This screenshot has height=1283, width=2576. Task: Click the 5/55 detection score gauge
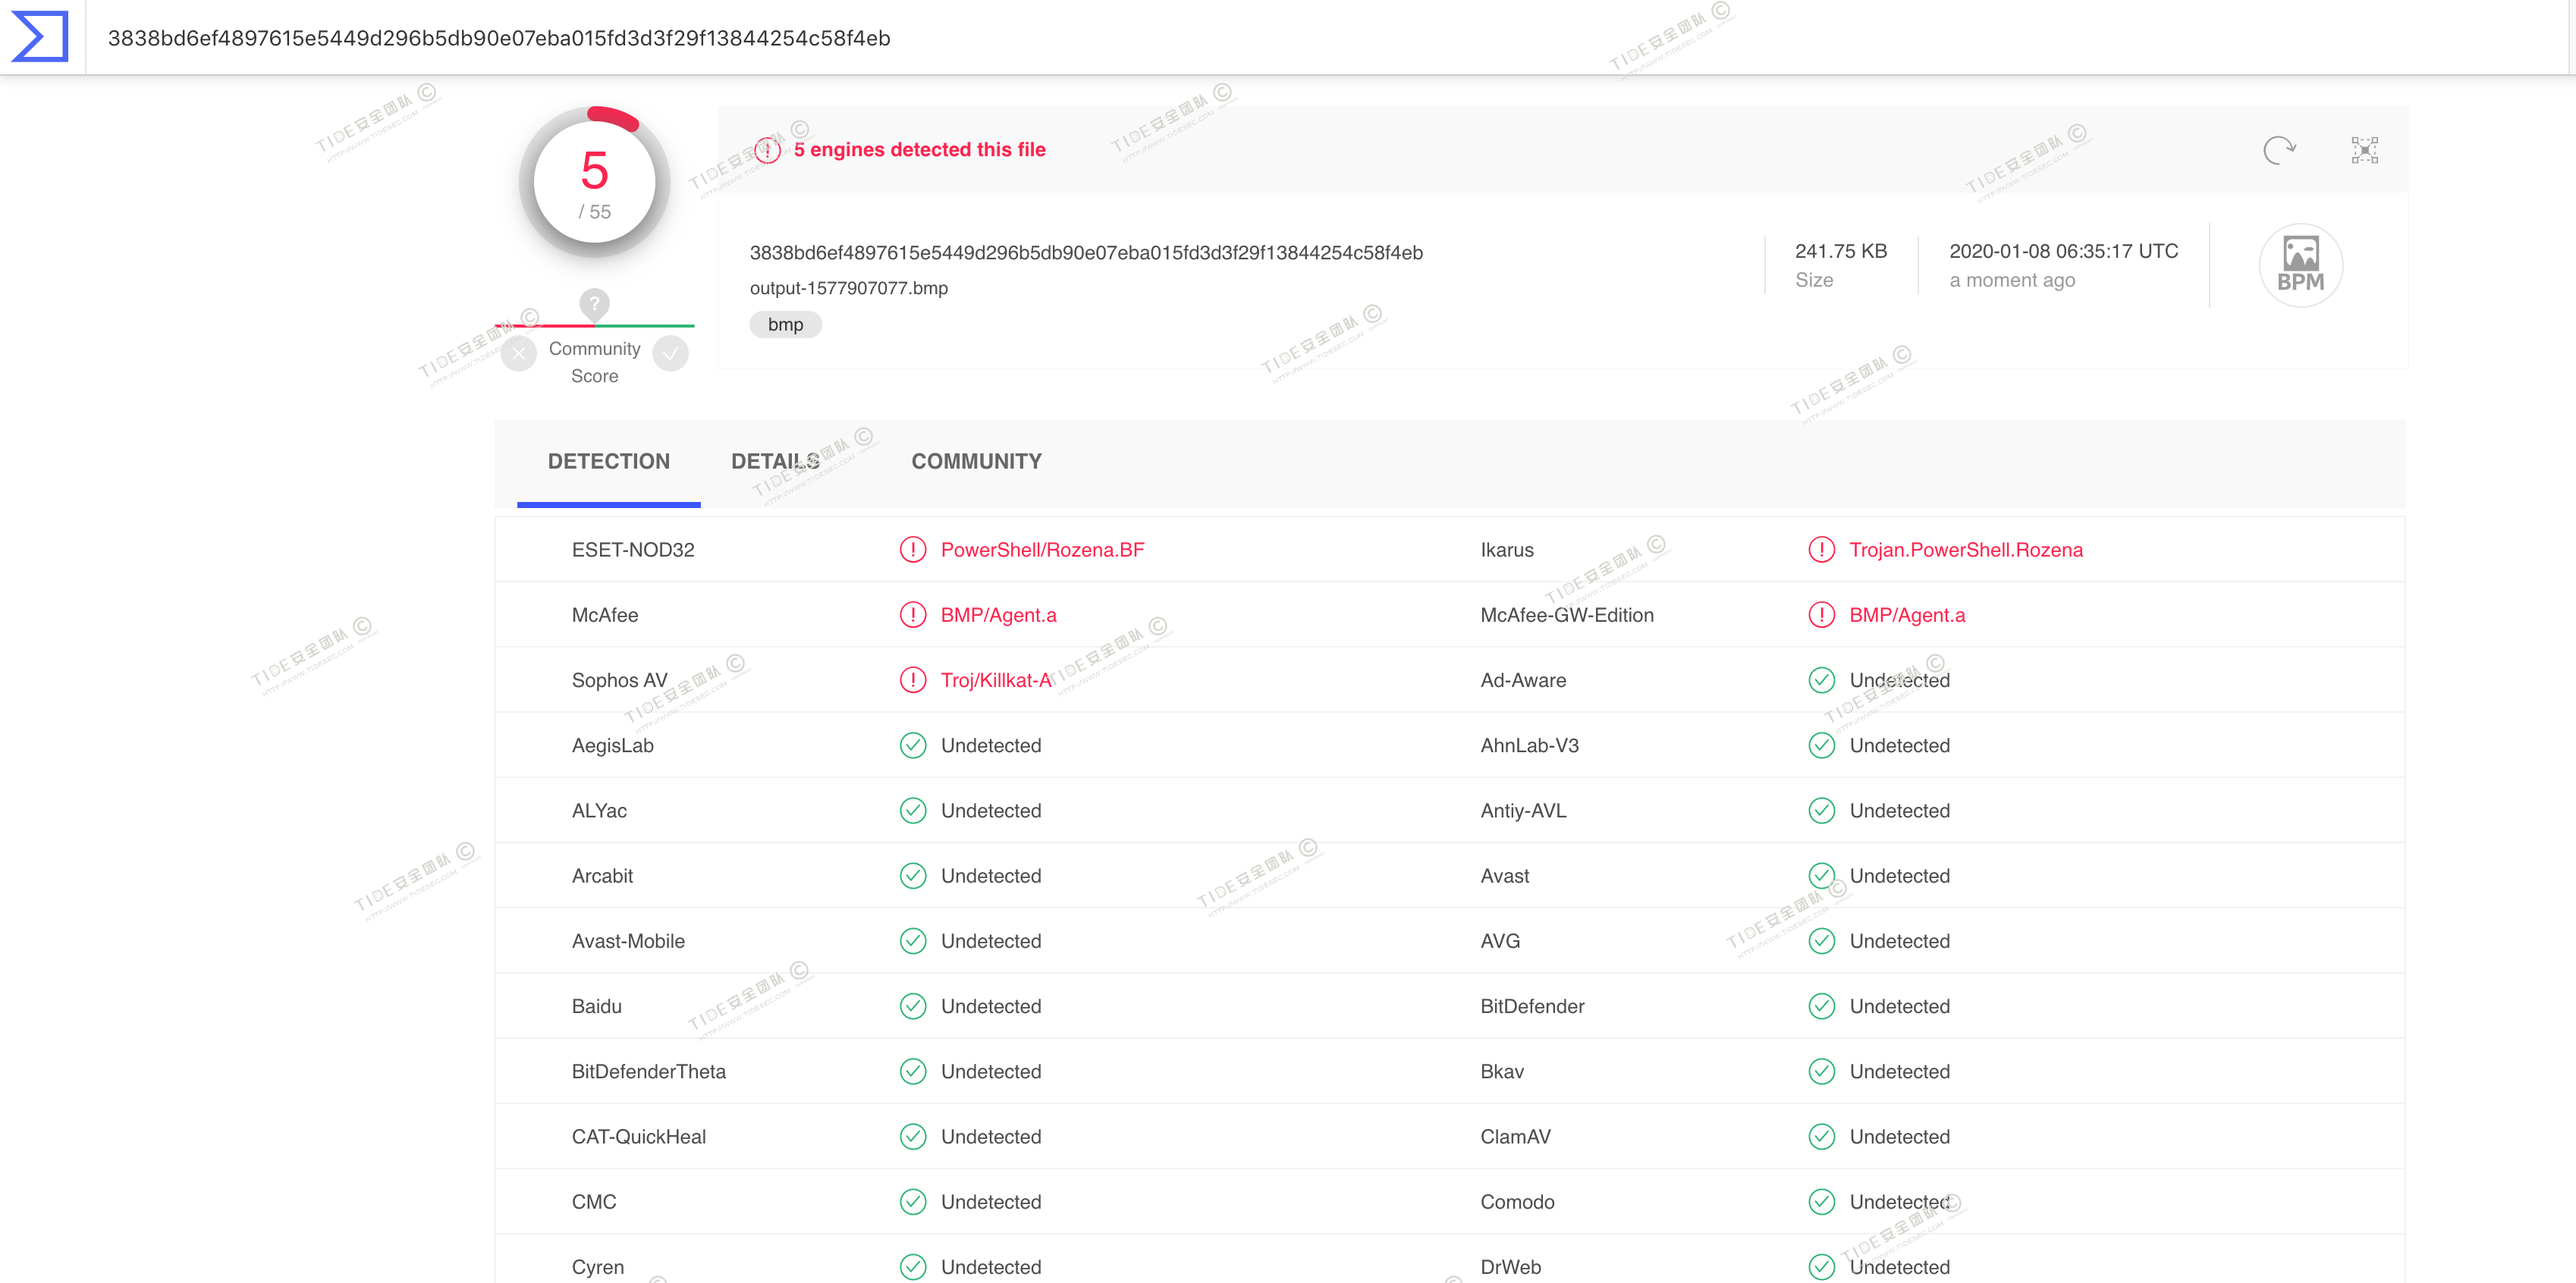pyautogui.click(x=594, y=182)
